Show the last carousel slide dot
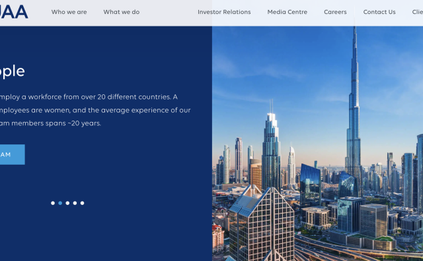The image size is (423, 261). click(82, 203)
